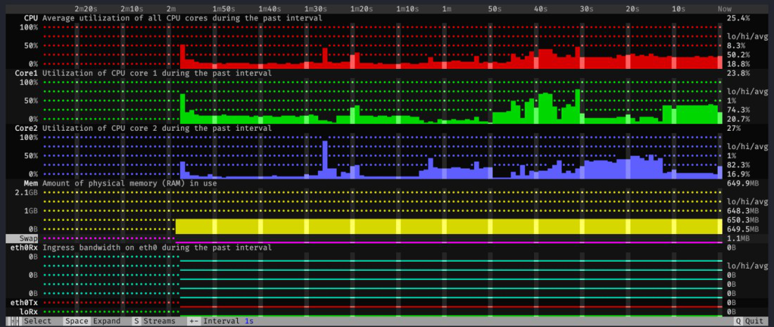Click the Now time axis marker
This screenshot has height=327, width=774.
[x=725, y=9]
